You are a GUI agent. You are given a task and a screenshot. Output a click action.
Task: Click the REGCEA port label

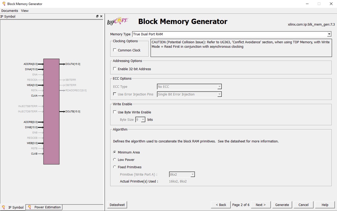32,80
